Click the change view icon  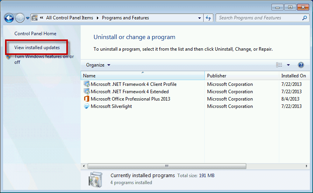point(279,65)
